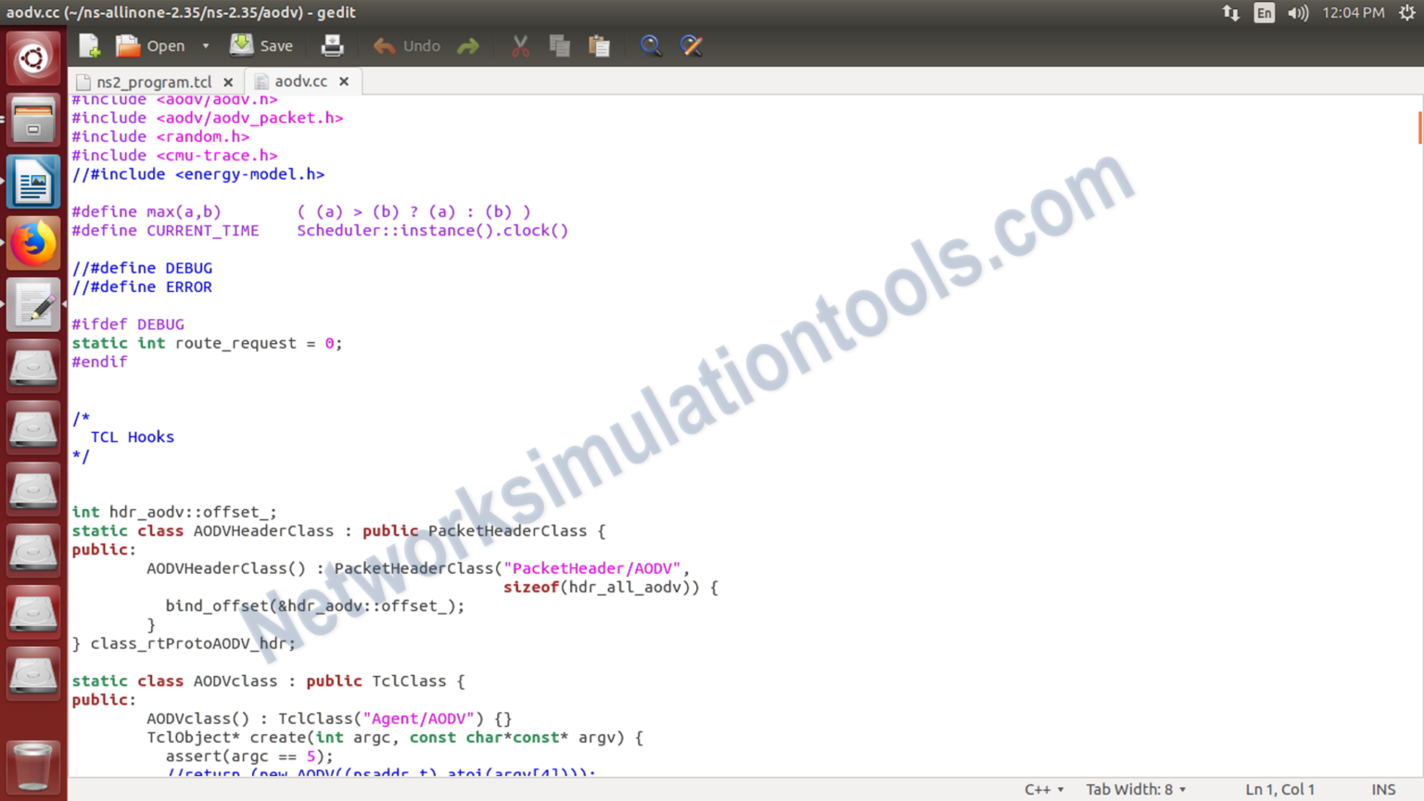Open the file manager from the dock
Viewport: 1424px width, 801px height.
[x=33, y=120]
